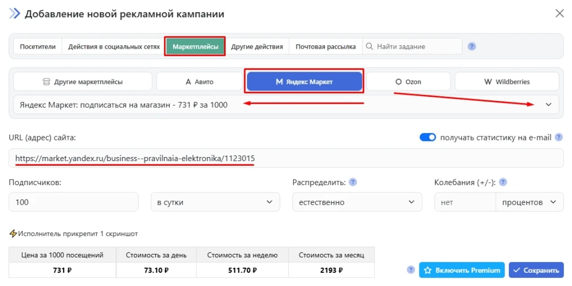Choose the Ozon marketplace
The width and height of the screenshot is (572, 286).
[409, 81]
